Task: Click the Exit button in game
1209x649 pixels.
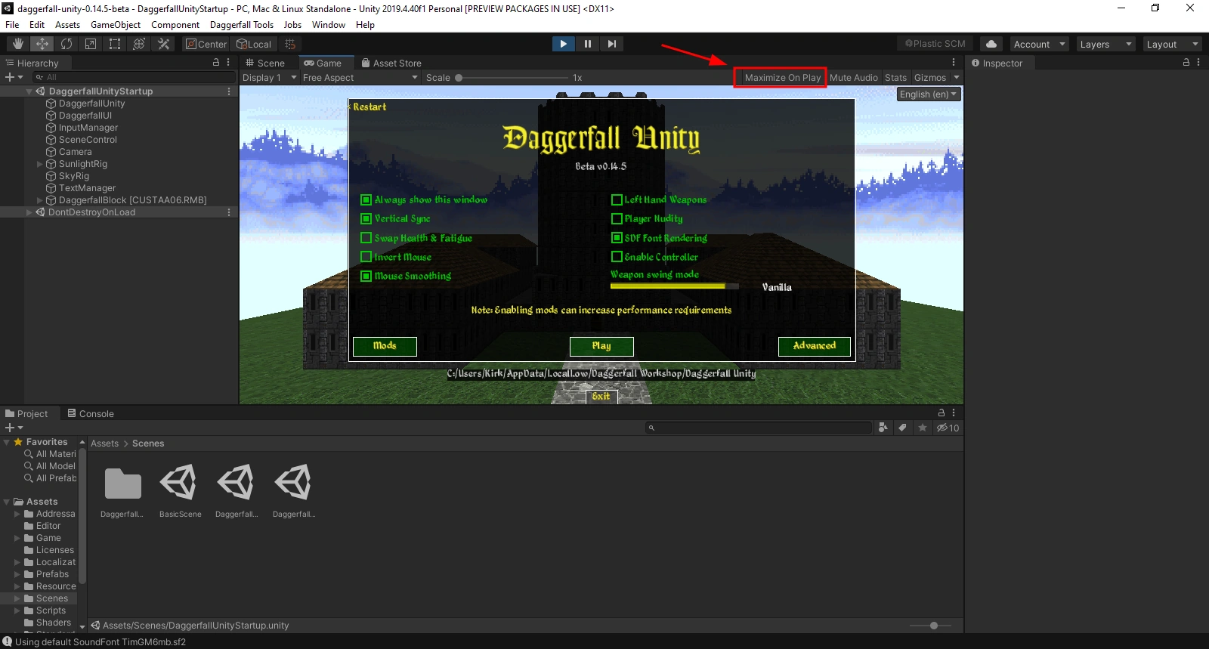Action: pos(601,396)
